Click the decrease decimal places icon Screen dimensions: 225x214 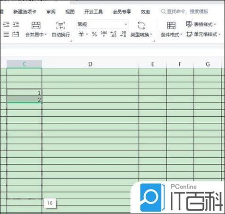tap(123, 34)
